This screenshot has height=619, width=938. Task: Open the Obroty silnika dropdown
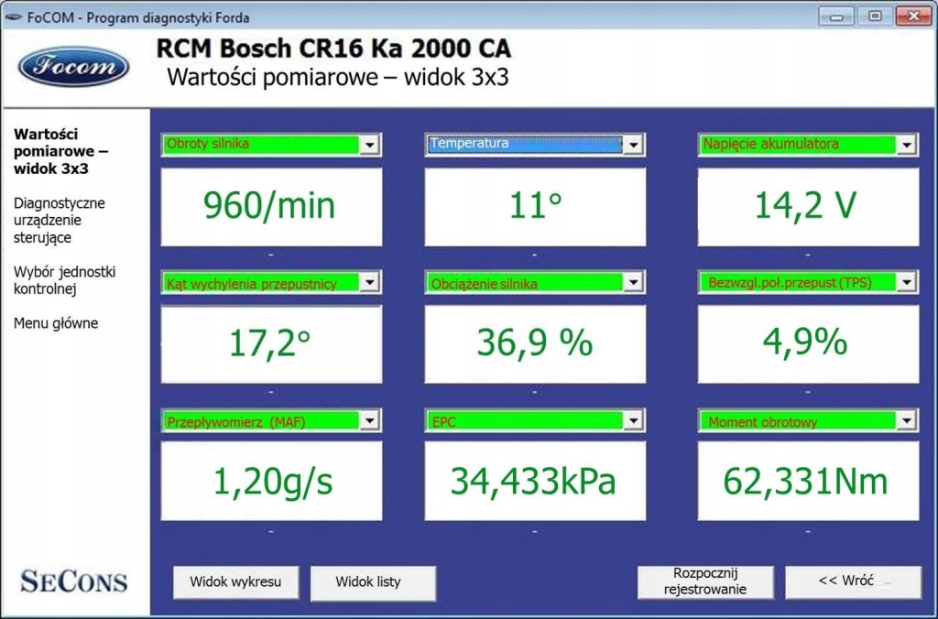coord(271,144)
